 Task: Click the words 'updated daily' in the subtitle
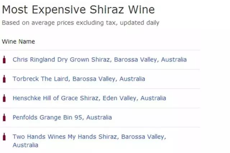click(139, 23)
